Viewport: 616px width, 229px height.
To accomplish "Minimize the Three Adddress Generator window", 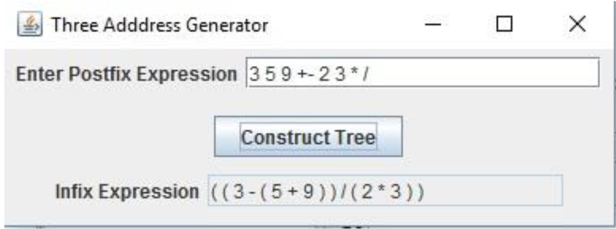I will click(433, 25).
